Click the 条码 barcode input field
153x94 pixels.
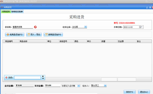pos(27,77)
